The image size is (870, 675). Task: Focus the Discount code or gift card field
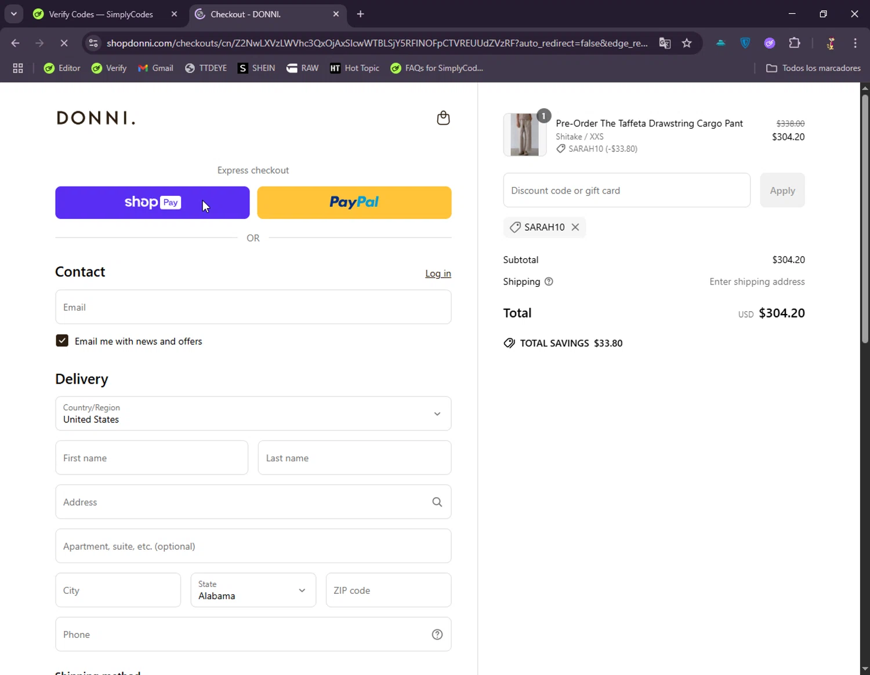627,191
